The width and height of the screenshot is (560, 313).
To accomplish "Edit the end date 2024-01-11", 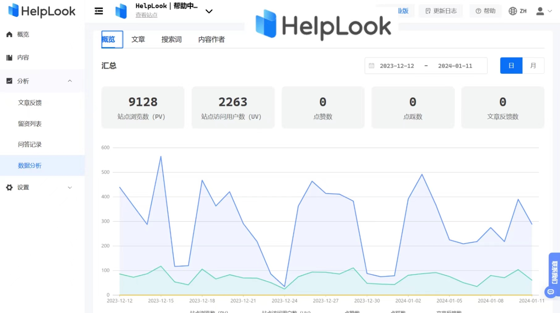I will (455, 66).
